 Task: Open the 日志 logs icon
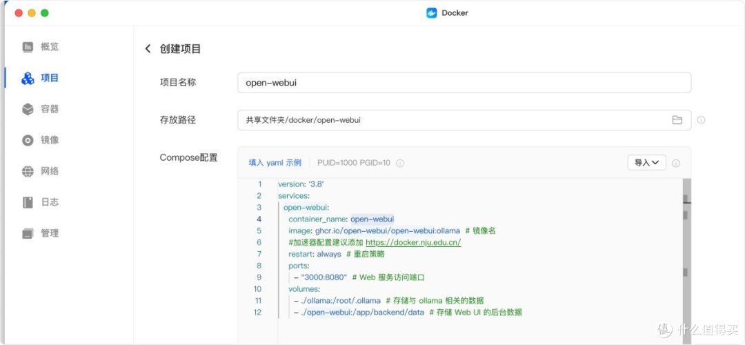tap(28, 202)
